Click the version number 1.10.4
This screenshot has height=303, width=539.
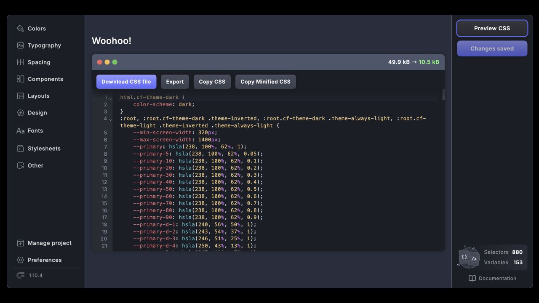tap(36, 276)
